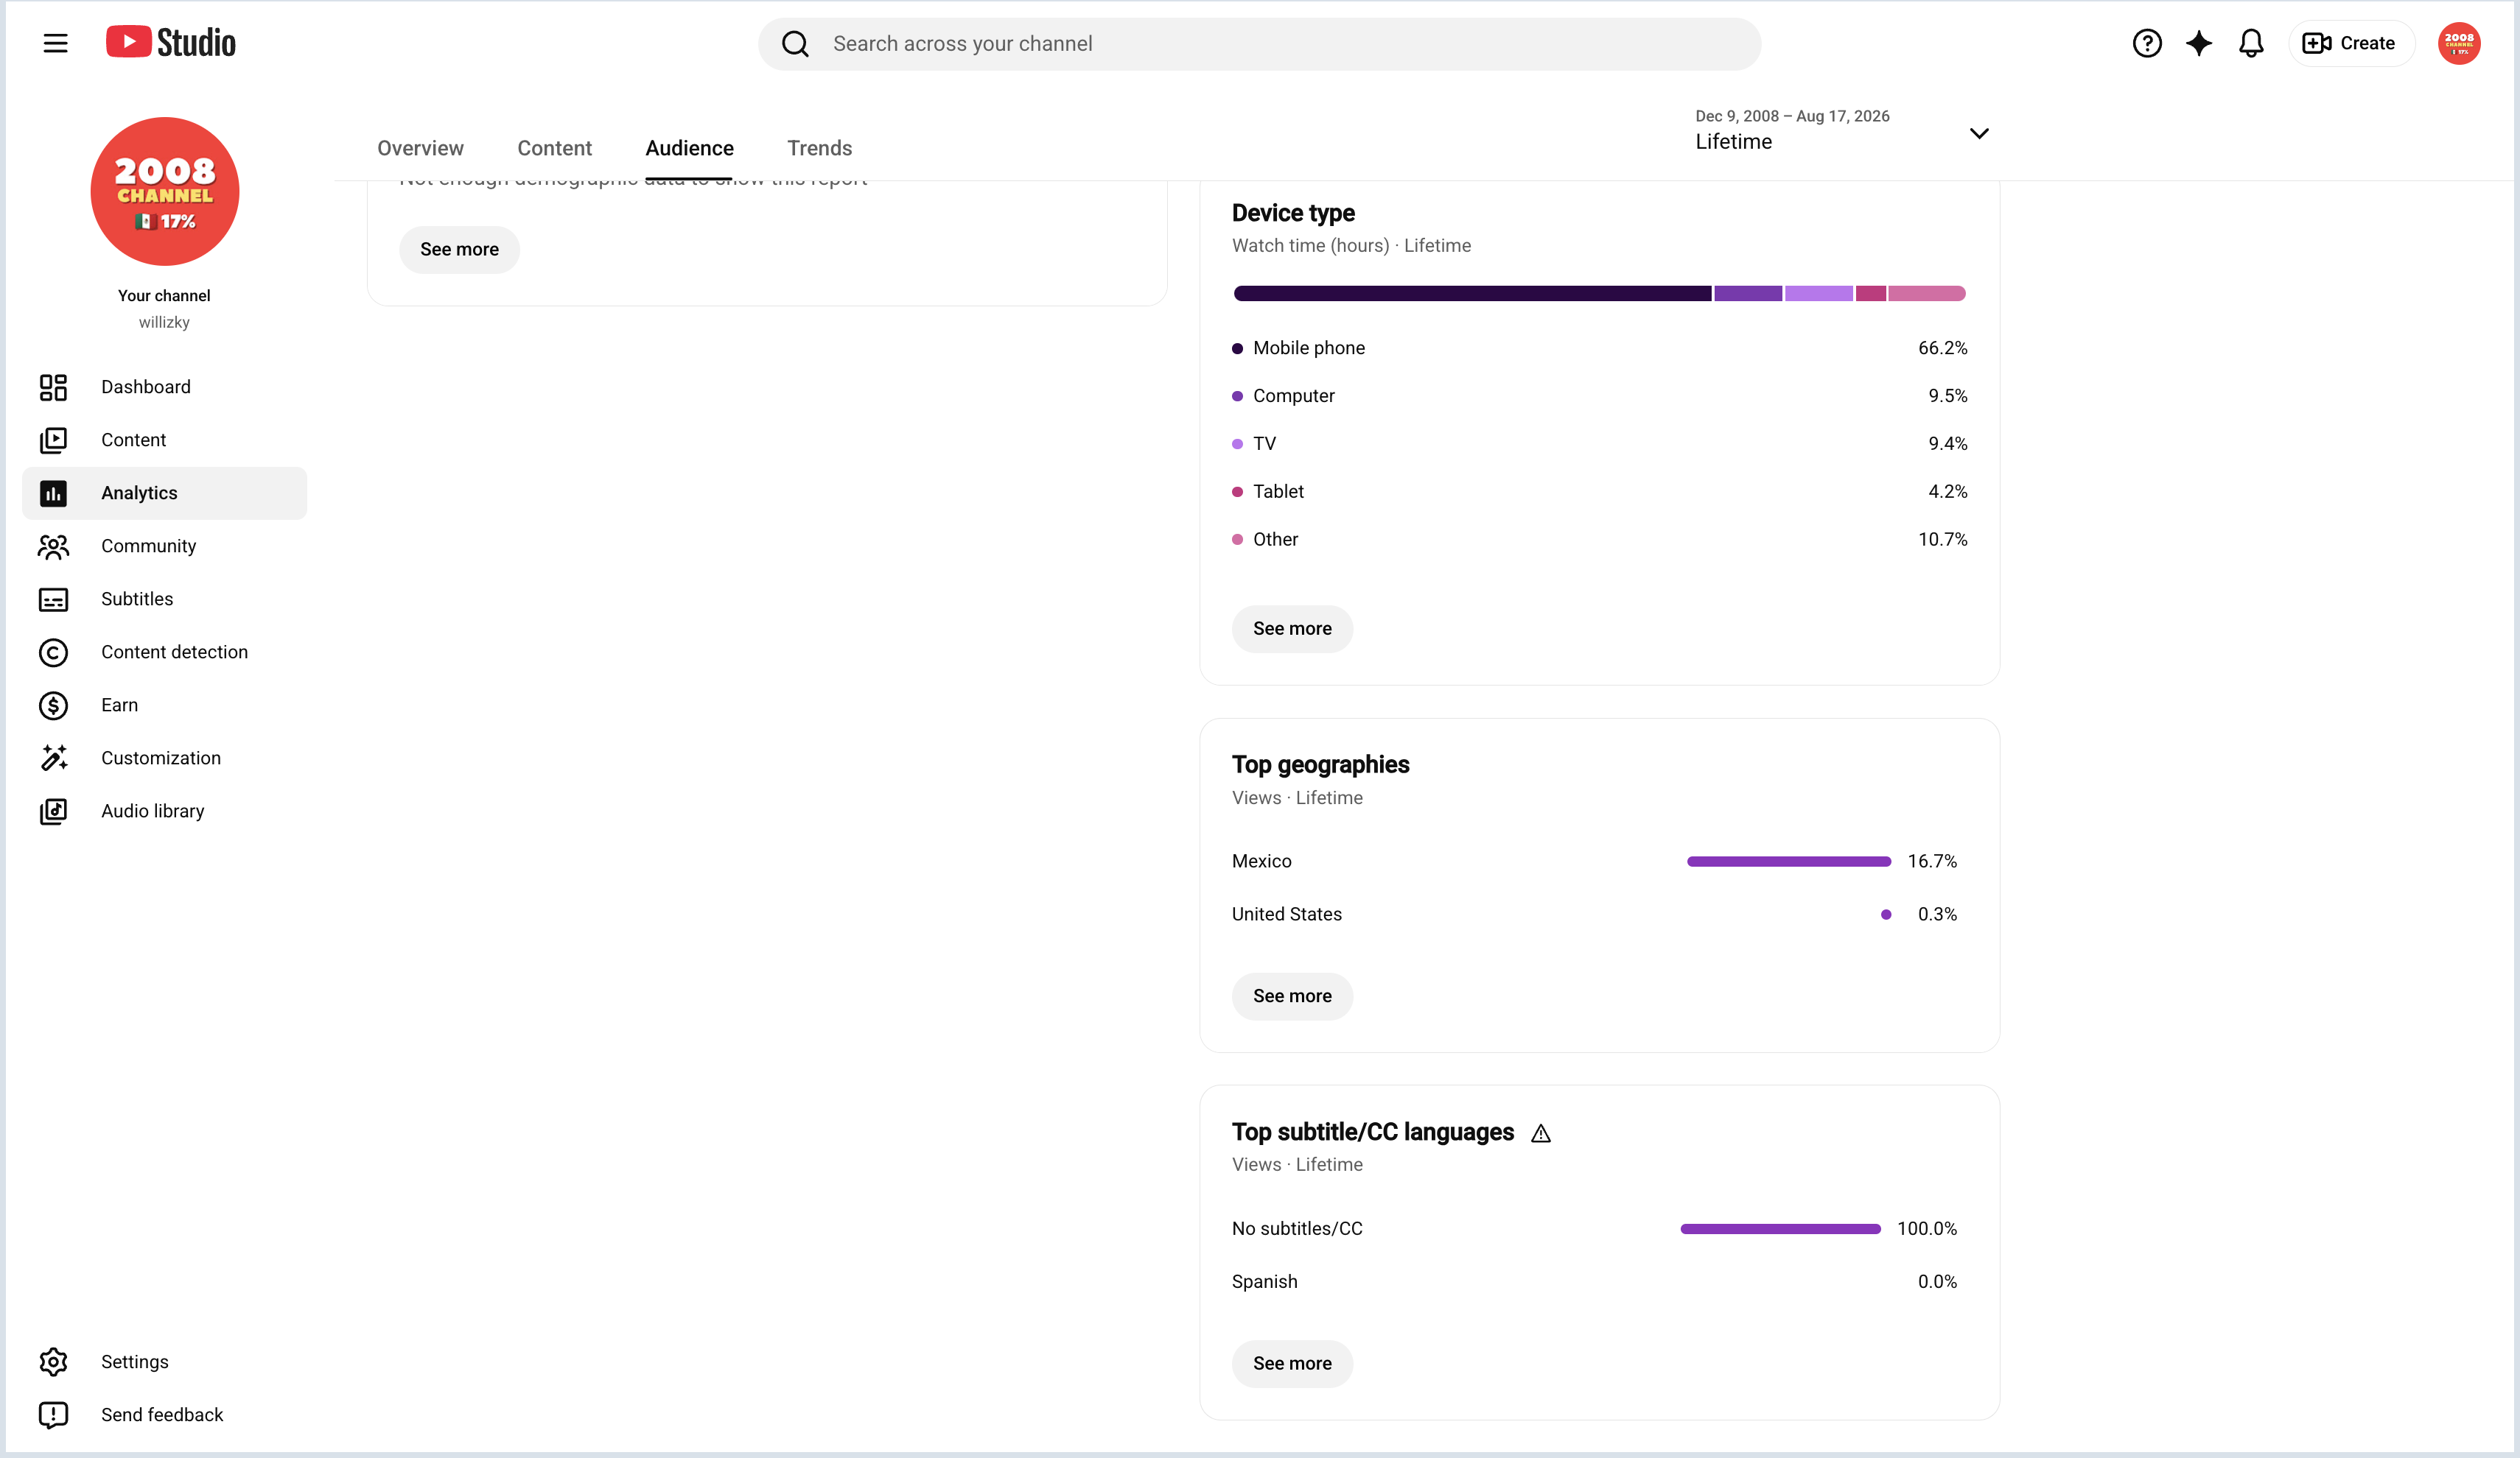Click the sparkle Ask Studio icon
2520x1458 pixels.
click(x=2198, y=43)
